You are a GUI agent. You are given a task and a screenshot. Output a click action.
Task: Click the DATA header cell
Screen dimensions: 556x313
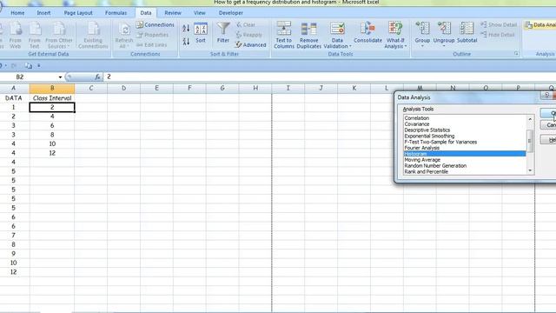(x=14, y=98)
